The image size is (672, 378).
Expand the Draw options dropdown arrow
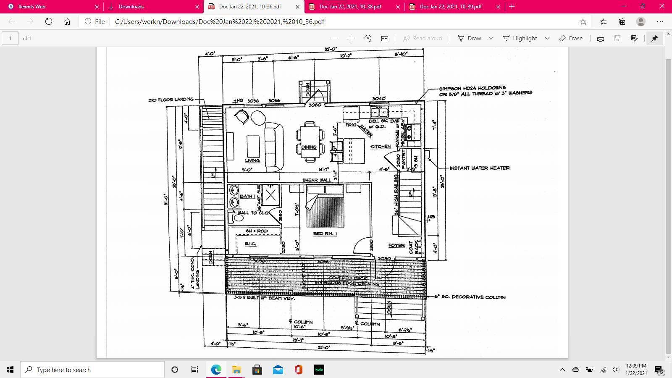tap(491, 38)
